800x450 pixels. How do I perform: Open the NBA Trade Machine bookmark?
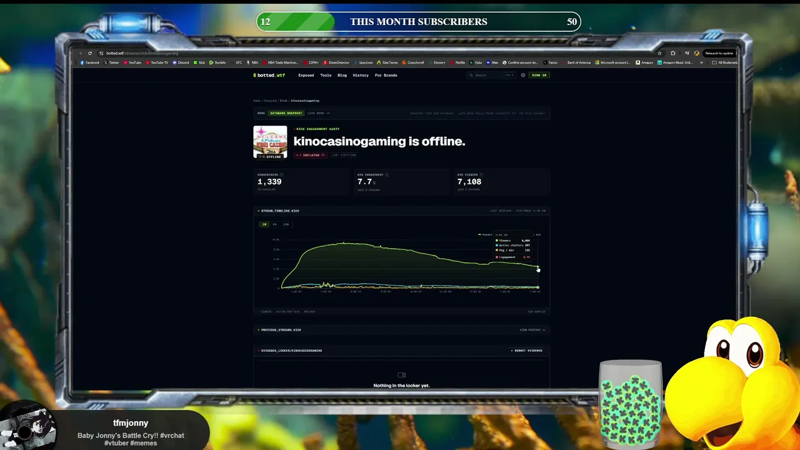point(281,62)
